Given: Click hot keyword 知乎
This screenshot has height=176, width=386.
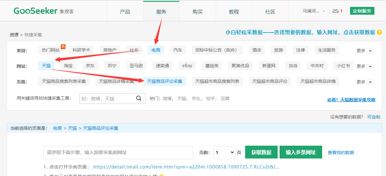Looking at the screenshot, I should pyautogui.click(x=211, y=98).
